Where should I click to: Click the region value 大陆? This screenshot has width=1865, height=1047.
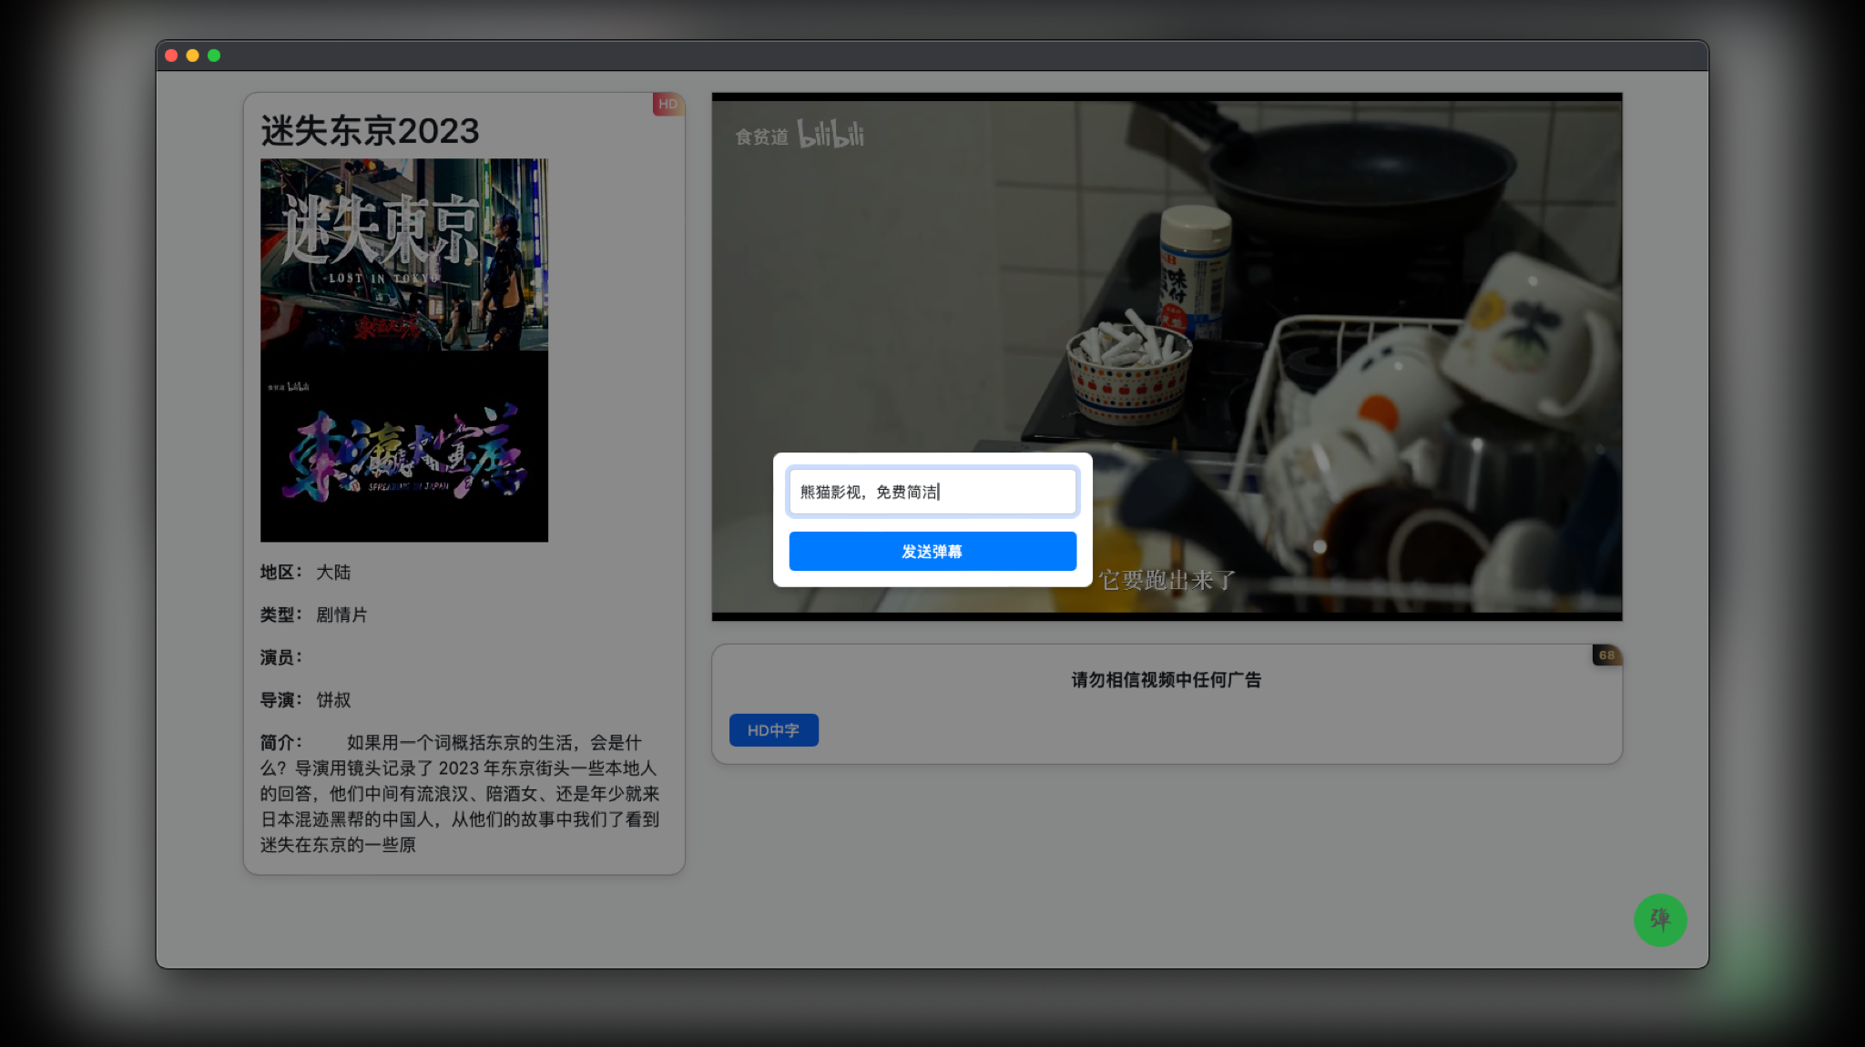(x=333, y=572)
